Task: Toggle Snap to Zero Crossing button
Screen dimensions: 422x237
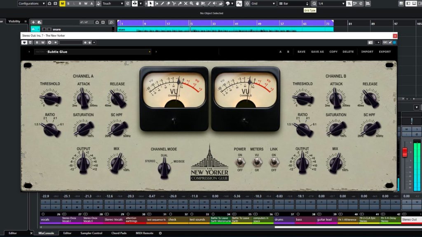Action: pyautogui.click(x=239, y=3)
